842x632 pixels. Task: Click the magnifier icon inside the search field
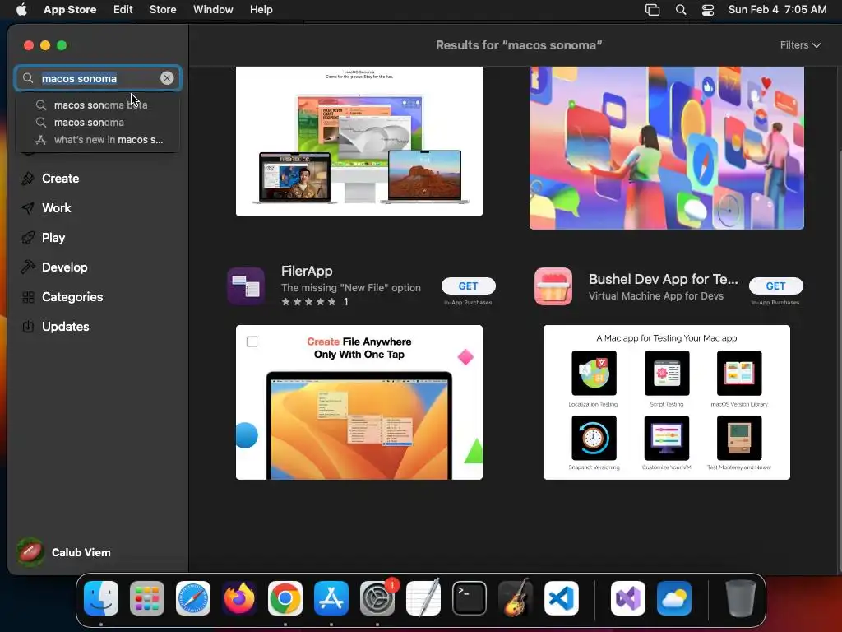[28, 78]
